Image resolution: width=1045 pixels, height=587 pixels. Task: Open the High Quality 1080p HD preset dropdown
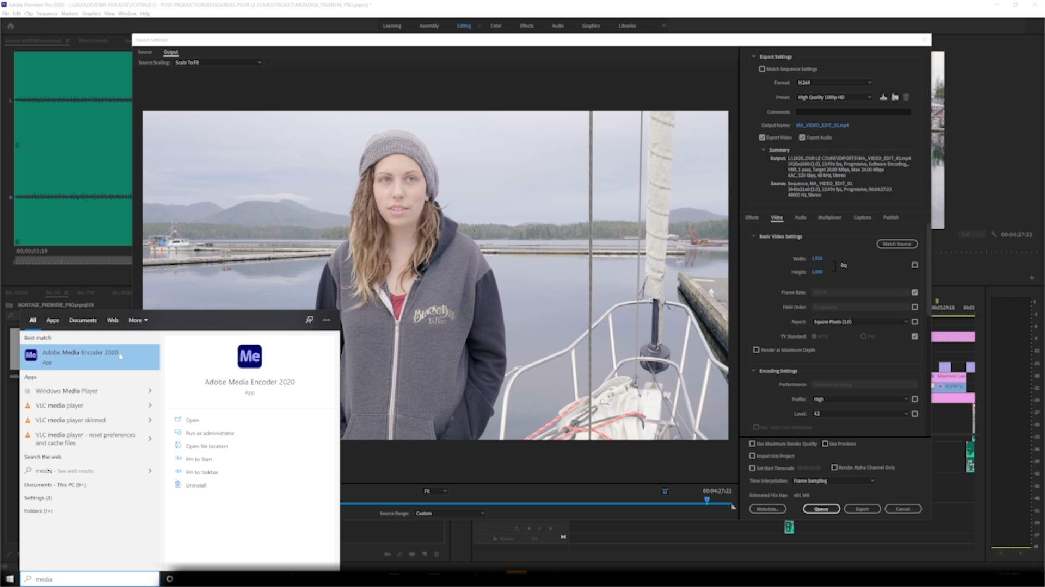834,97
